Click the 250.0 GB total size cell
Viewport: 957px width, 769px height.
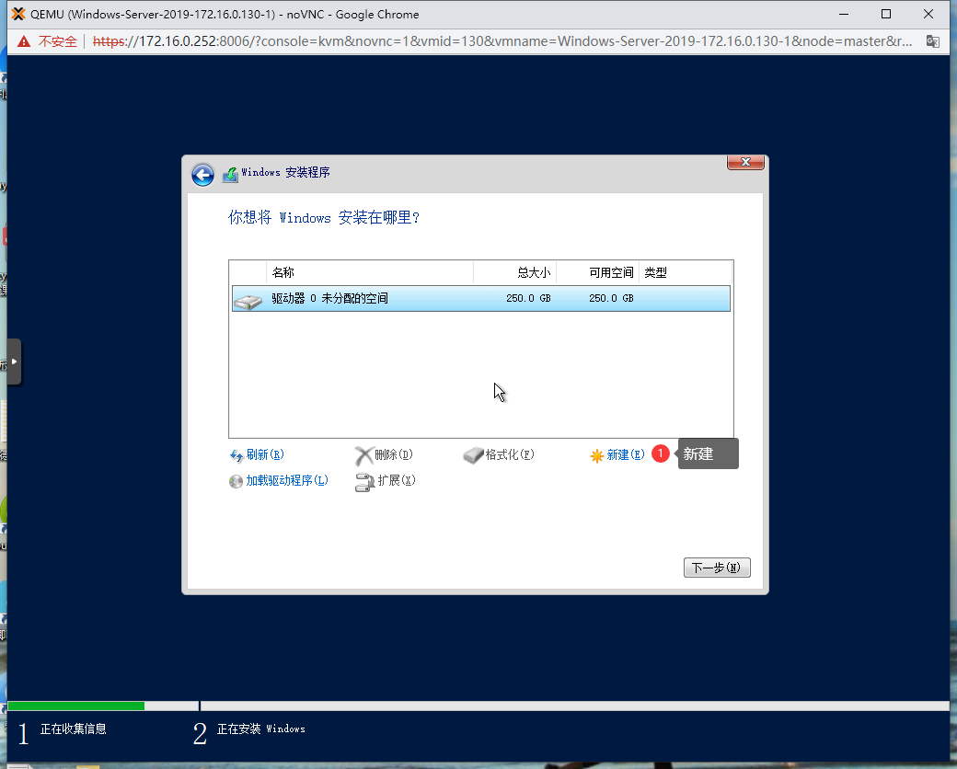(528, 298)
